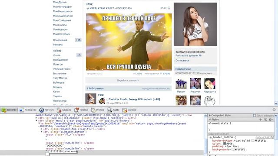Expand the header_top clear_fix div node
Screen dimensions: 278x156
(x=42, y=129)
